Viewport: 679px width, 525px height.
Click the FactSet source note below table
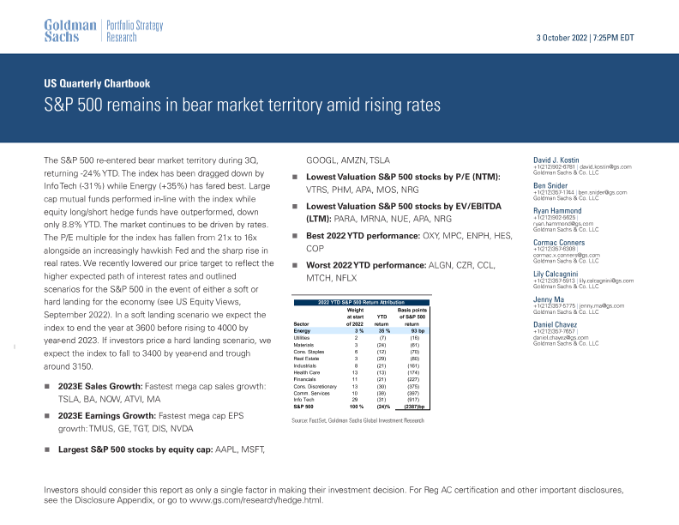point(358,421)
